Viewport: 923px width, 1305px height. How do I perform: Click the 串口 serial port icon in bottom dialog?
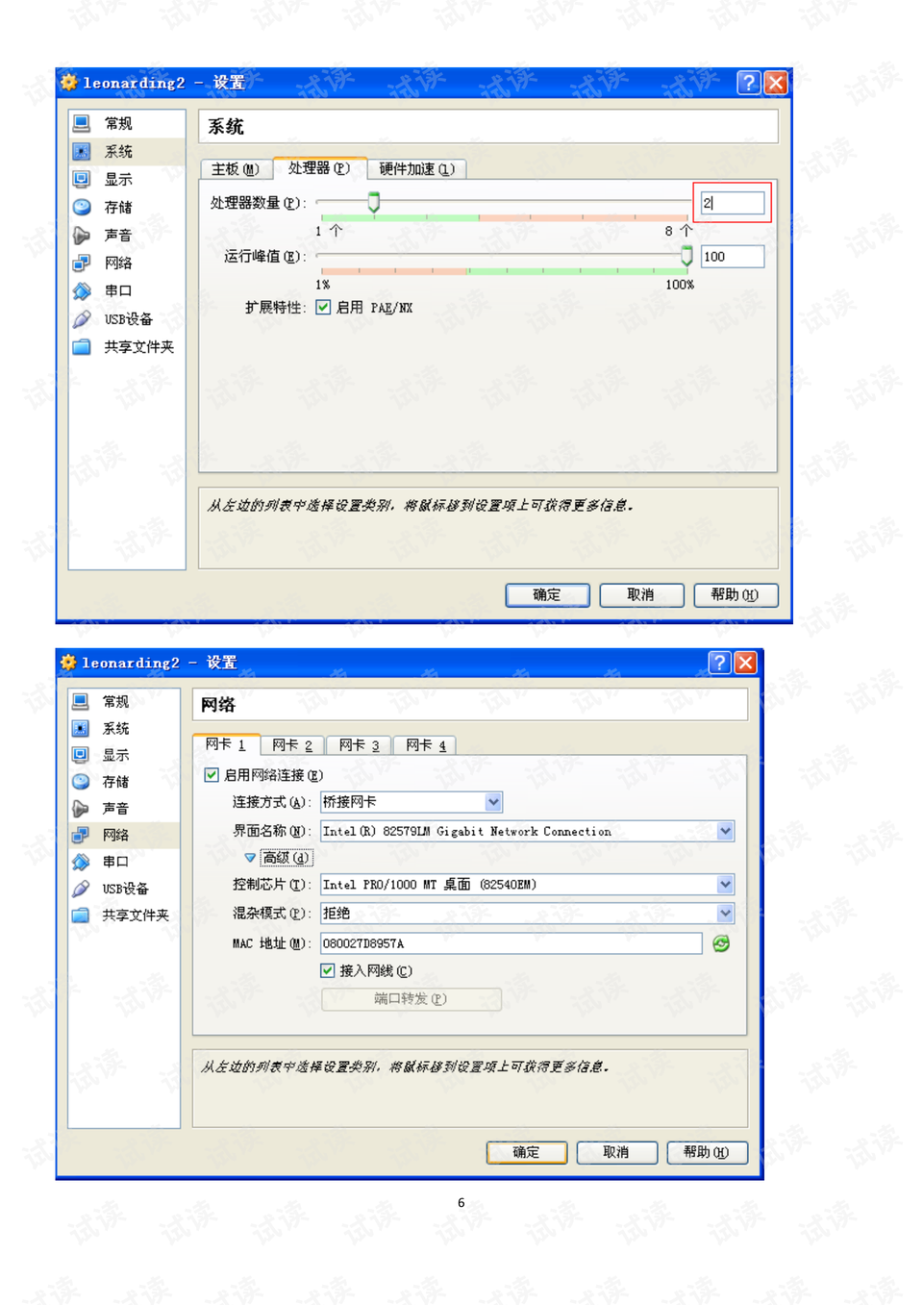[81, 862]
